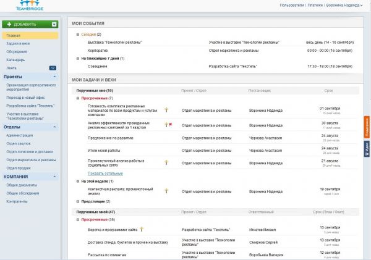Screen dimensions: 371x260
Task: Open sidebar project Разработка сайта "Текстиль"
Action: tap(30, 106)
